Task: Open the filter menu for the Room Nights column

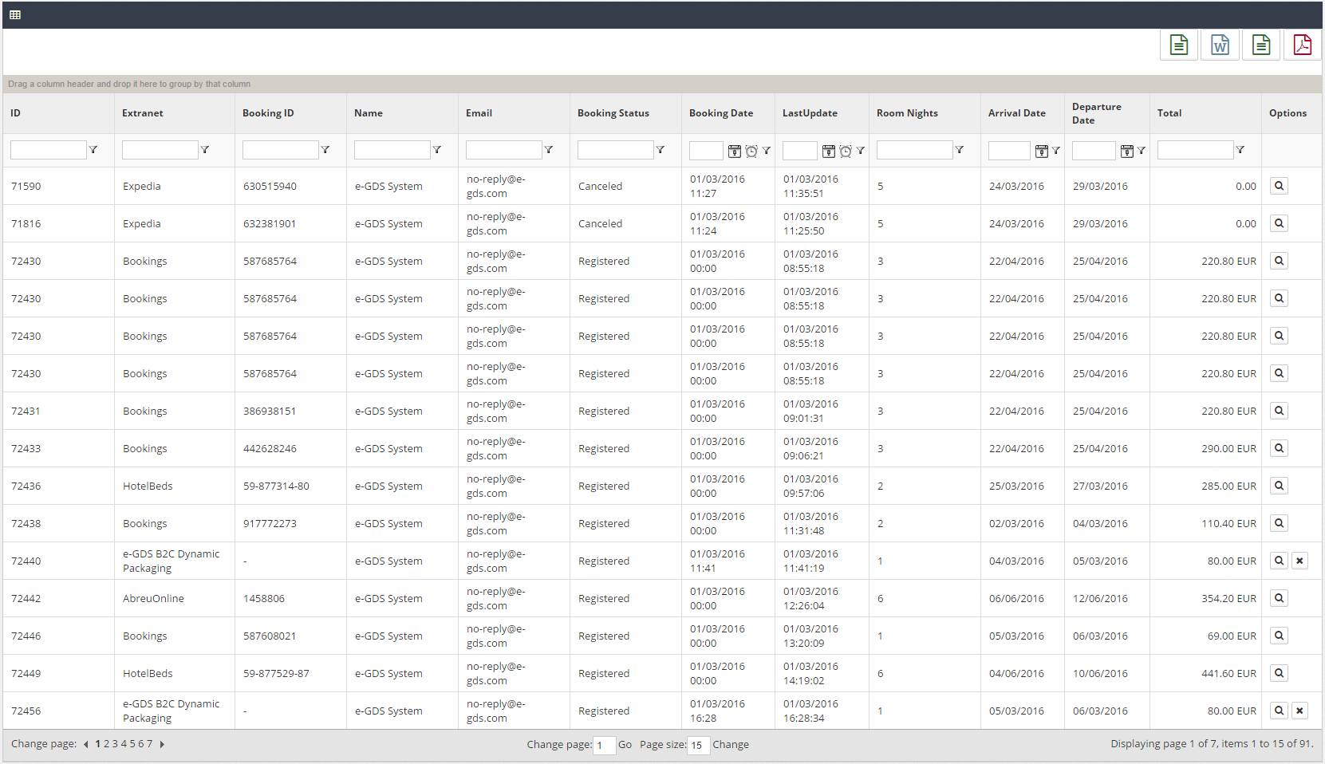Action: click(x=960, y=150)
